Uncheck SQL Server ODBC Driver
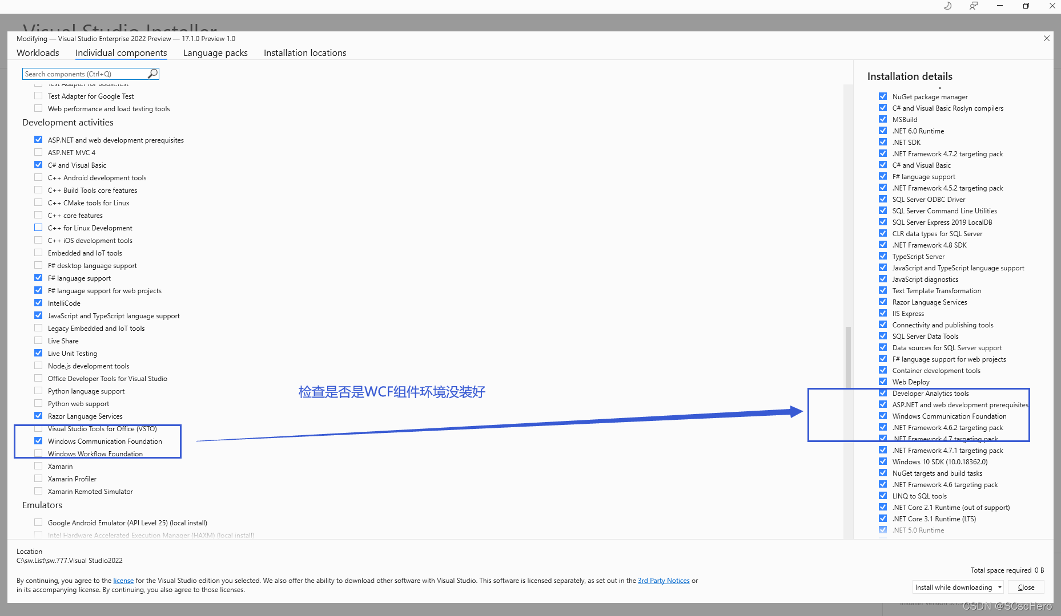 point(883,199)
